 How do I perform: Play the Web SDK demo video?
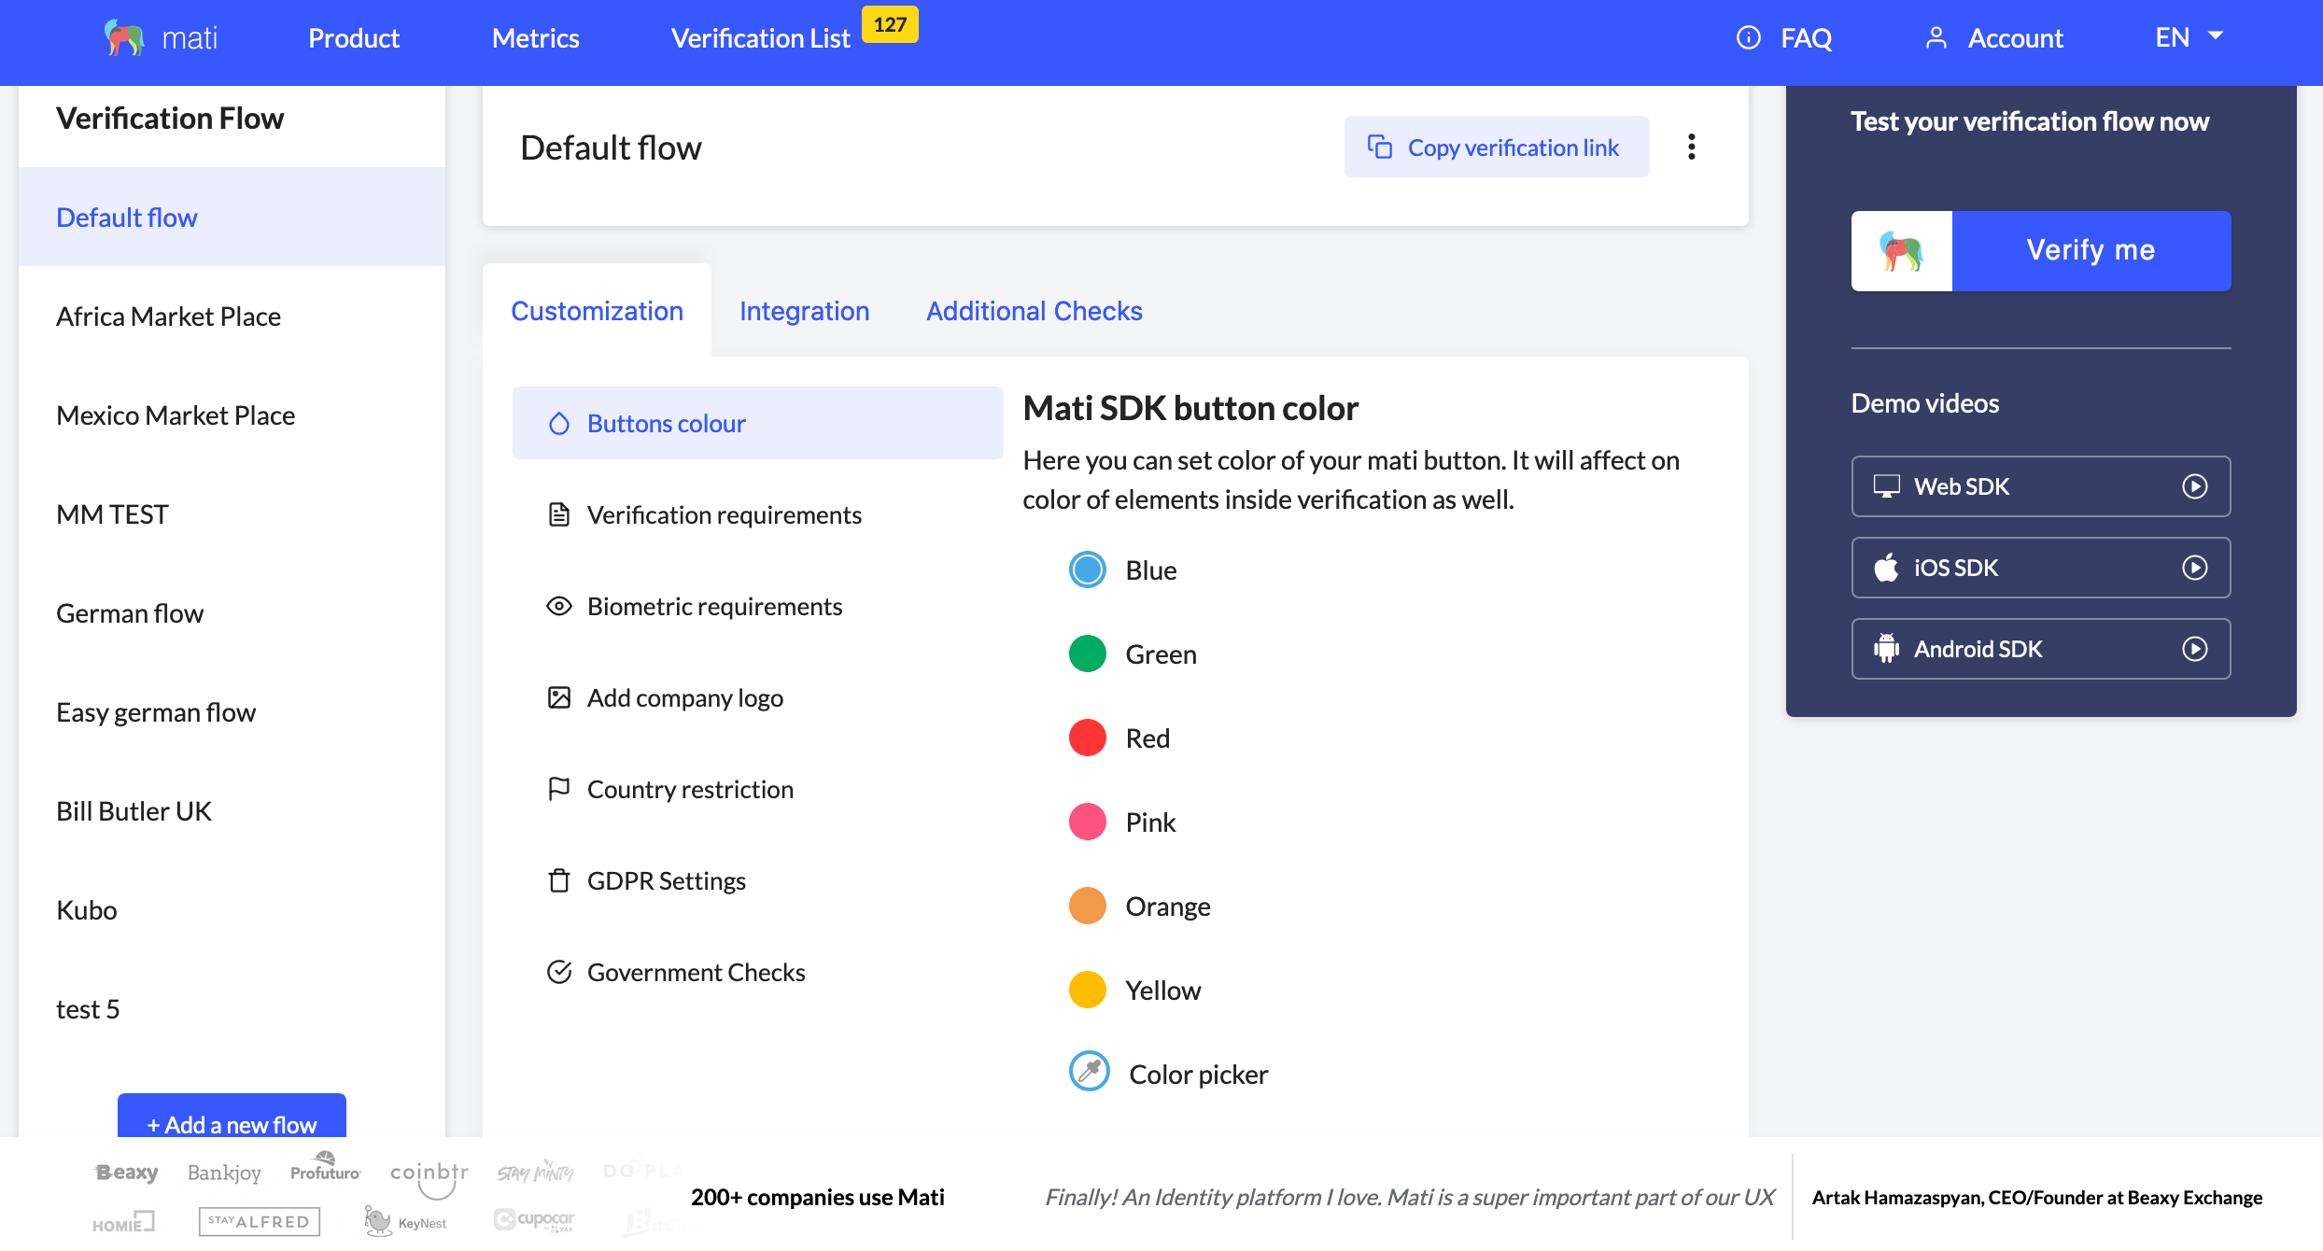pyautogui.click(x=2194, y=486)
